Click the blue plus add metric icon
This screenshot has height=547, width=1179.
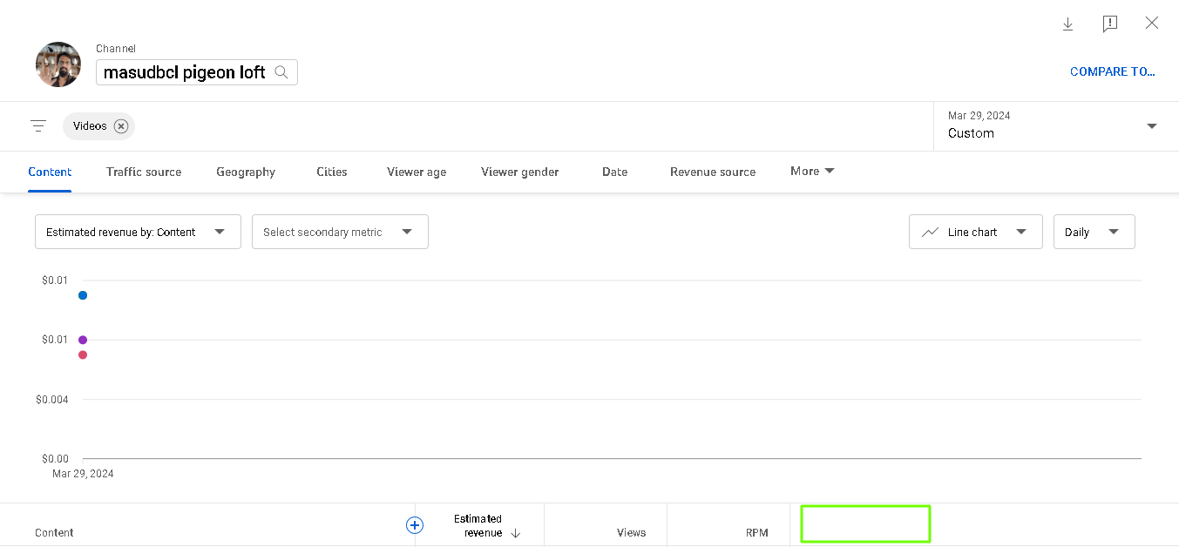click(x=415, y=525)
